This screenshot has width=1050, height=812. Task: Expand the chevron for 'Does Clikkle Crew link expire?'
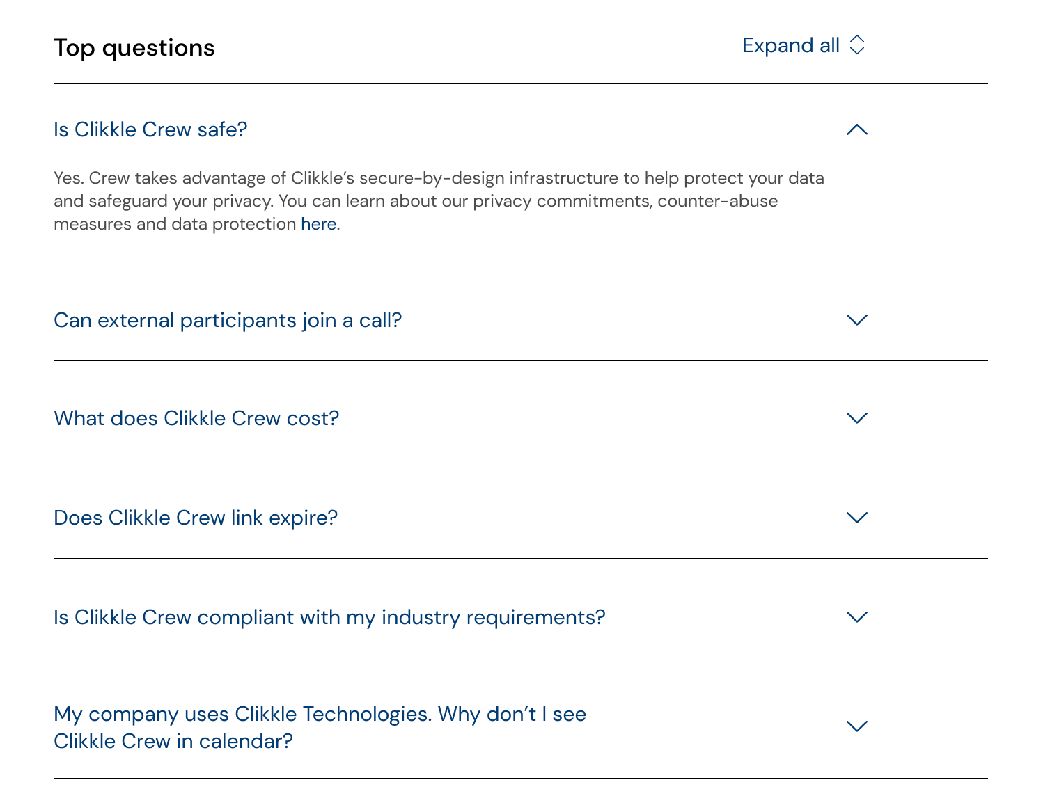click(857, 517)
